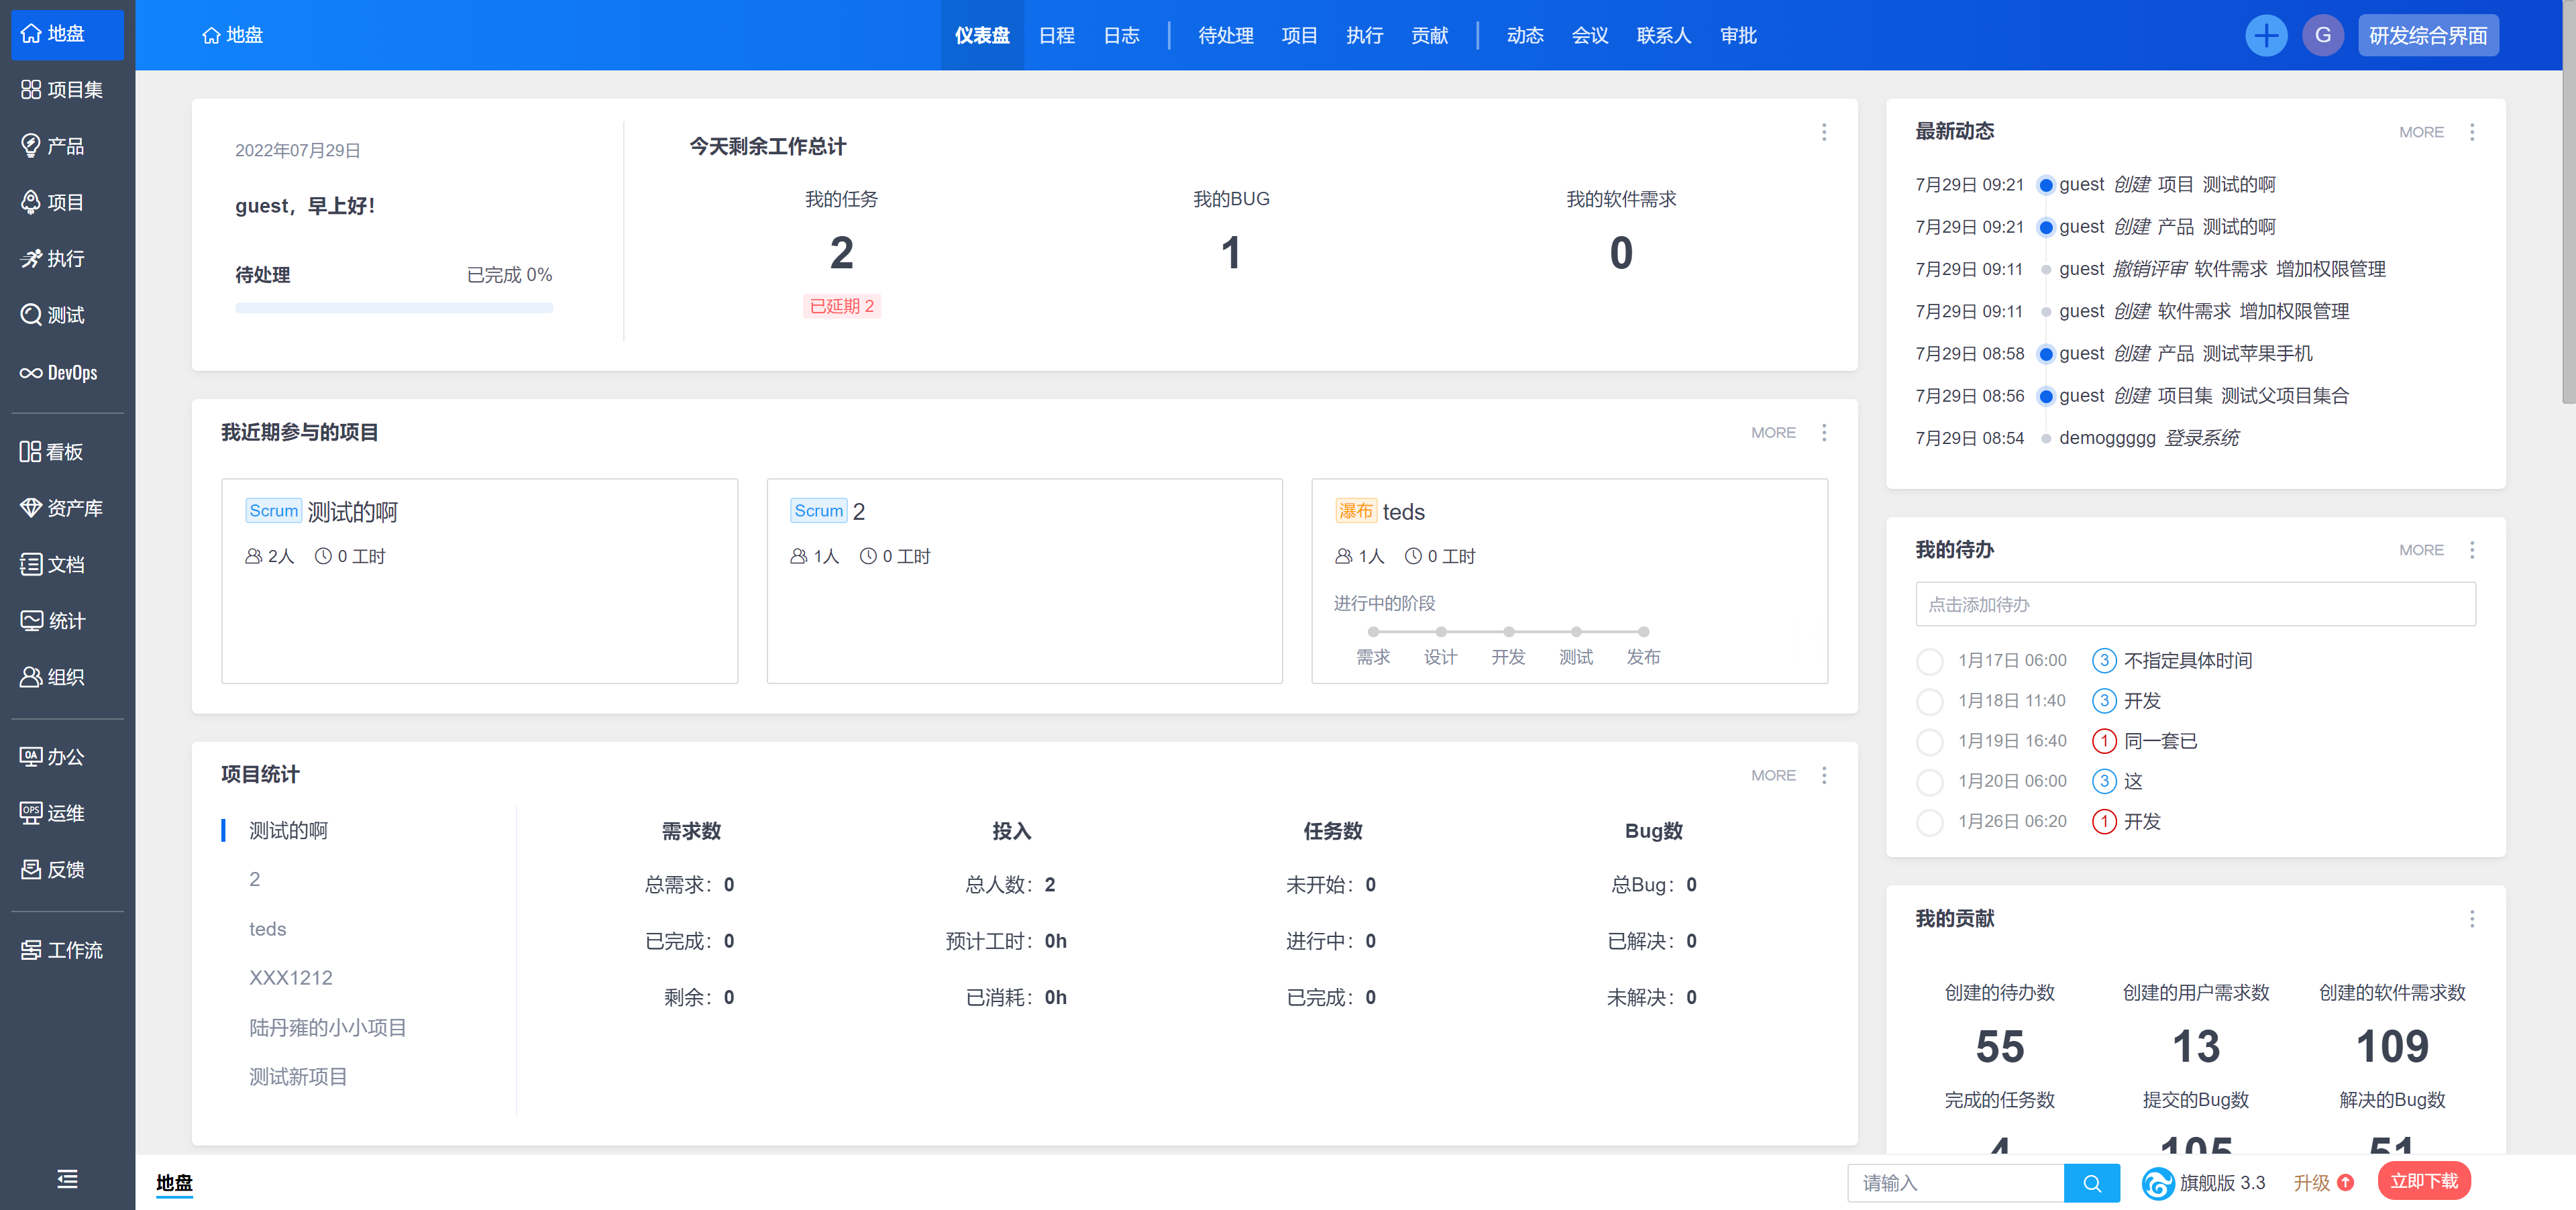The image size is (2576, 1210).
Task: Click the search magnifier button at bottom
Action: click(2091, 1183)
